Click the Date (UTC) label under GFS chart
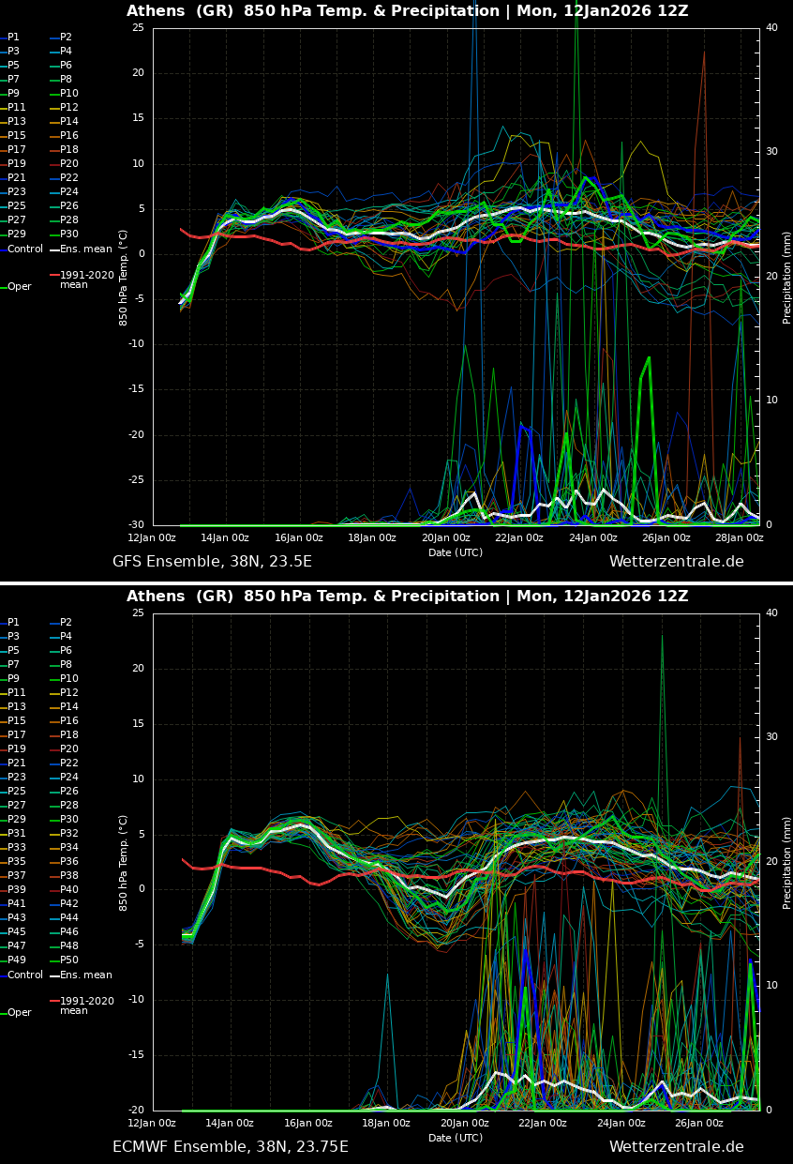 coord(455,553)
